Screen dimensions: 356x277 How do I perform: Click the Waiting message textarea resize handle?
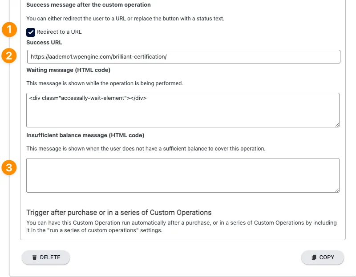coord(337,125)
